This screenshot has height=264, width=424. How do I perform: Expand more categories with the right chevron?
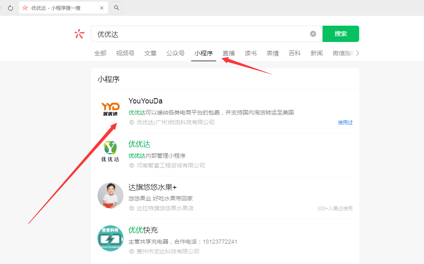click(358, 53)
